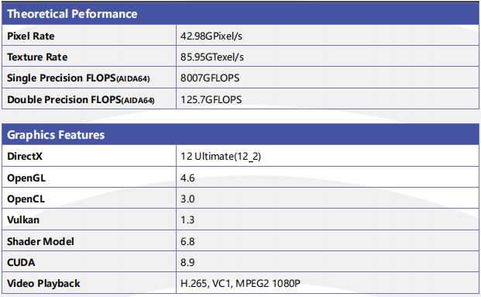This screenshot has width=481, height=297.
Task: Select the CUDA 8.9 value
Action: (x=187, y=263)
